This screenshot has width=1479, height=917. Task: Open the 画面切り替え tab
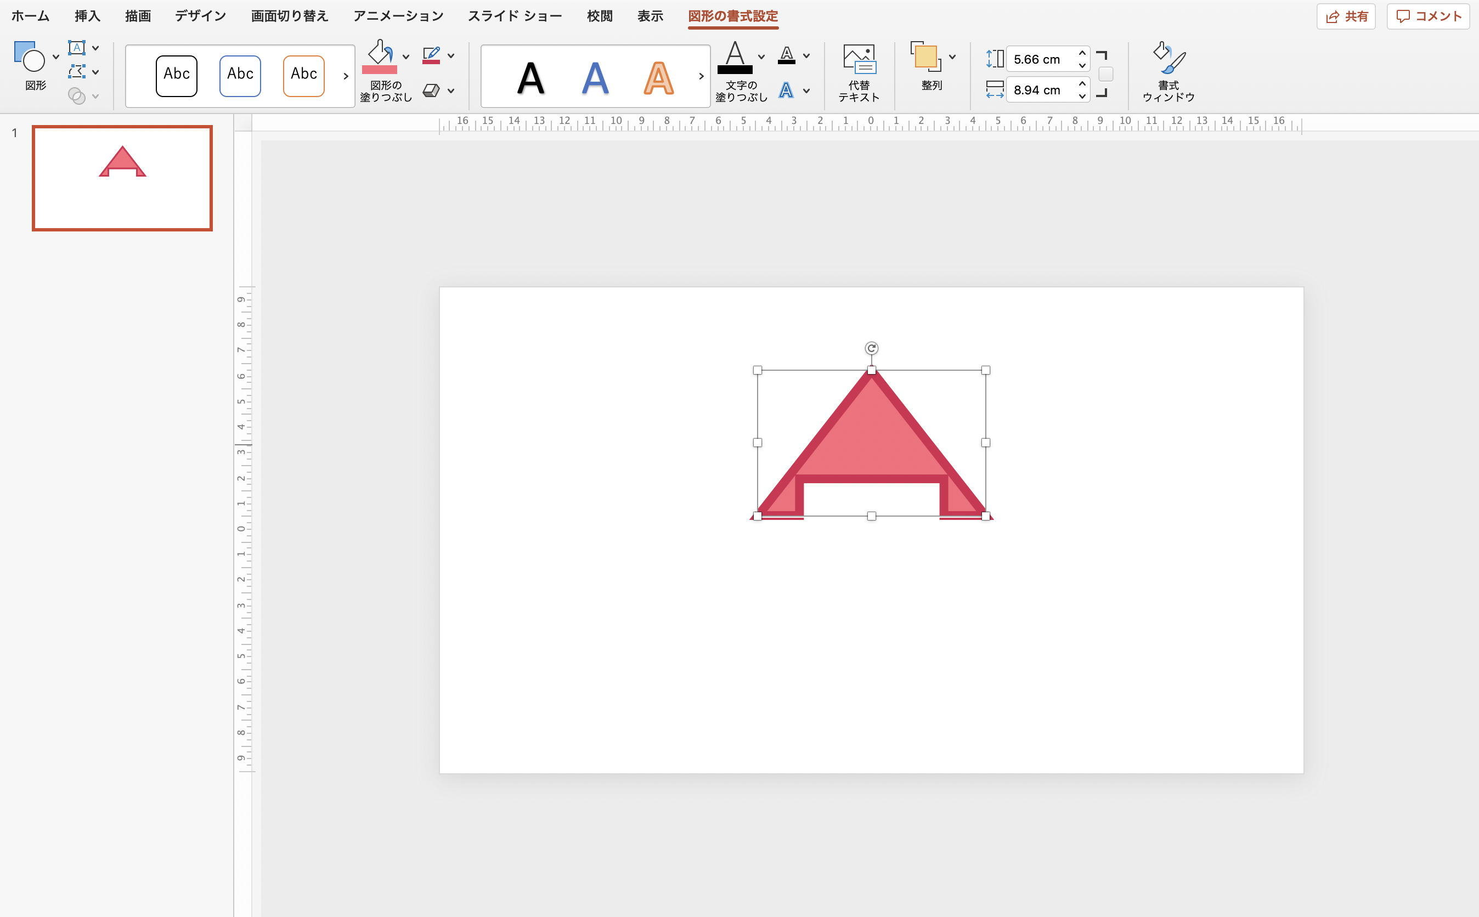click(289, 16)
